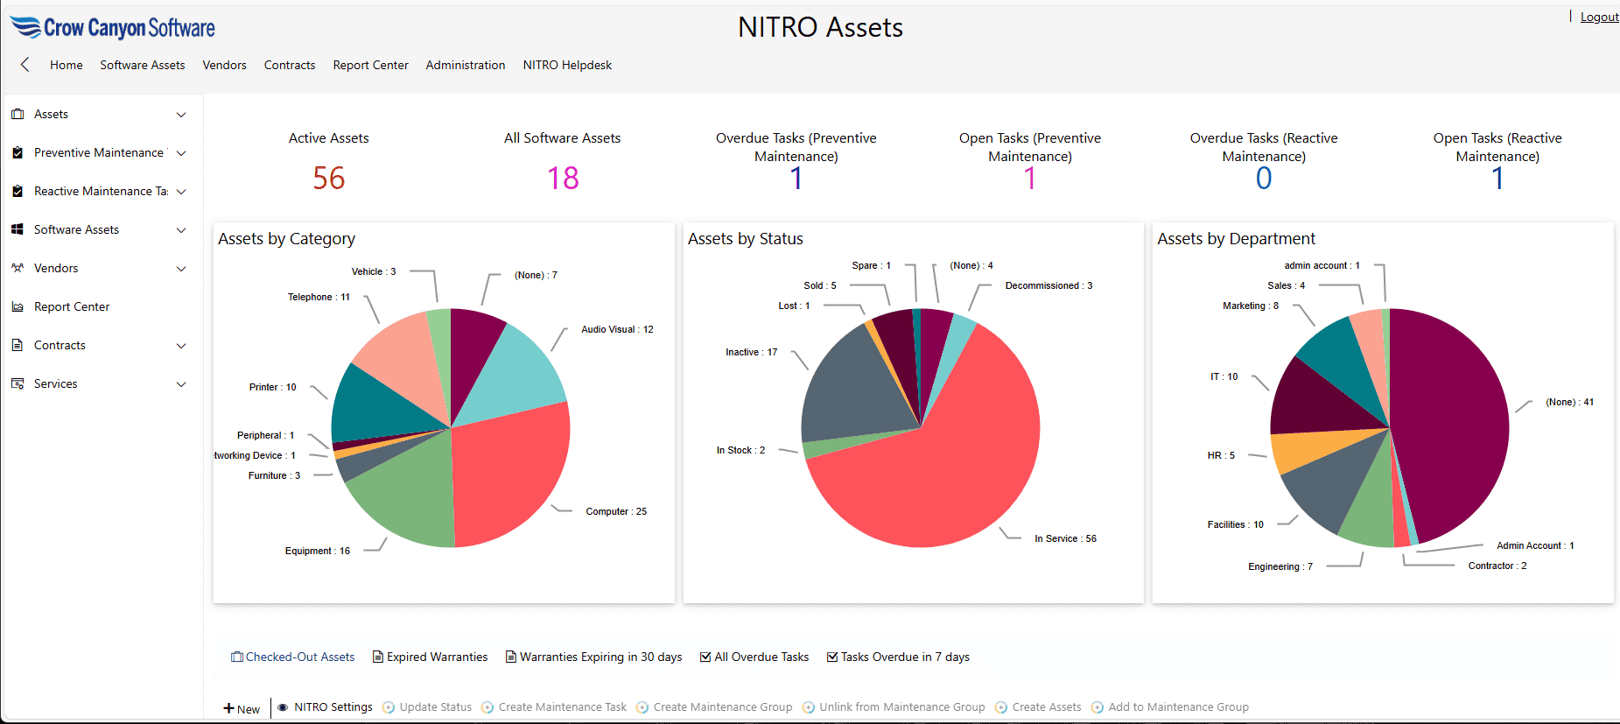
Task: Open Report Center in the sidebar
Action: [72, 306]
